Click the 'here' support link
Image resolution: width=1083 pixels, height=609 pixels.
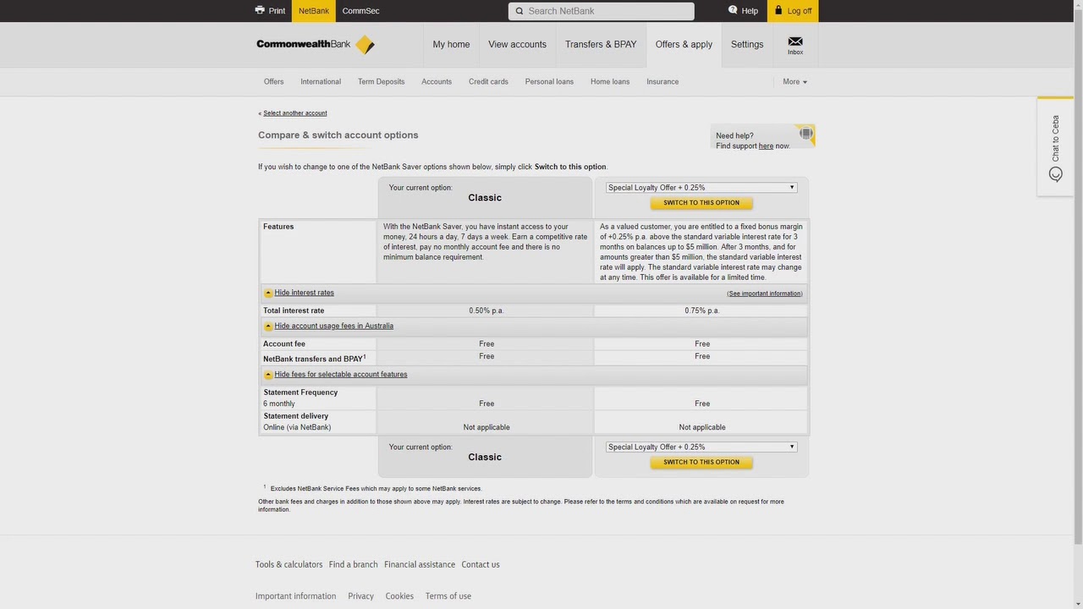pos(766,146)
